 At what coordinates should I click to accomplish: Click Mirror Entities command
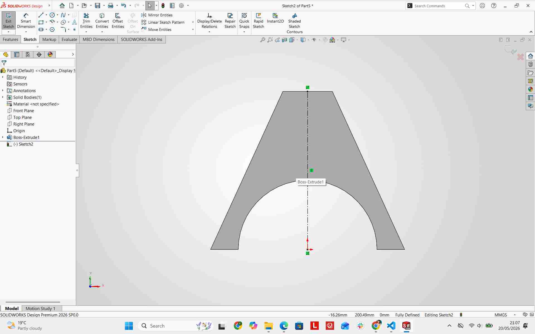click(157, 15)
